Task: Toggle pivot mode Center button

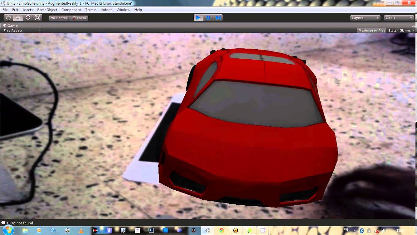Action: coord(59,18)
